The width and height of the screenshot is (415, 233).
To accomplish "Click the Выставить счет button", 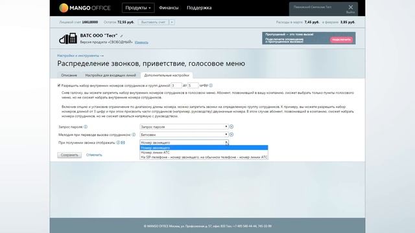I will click(x=153, y=22).
